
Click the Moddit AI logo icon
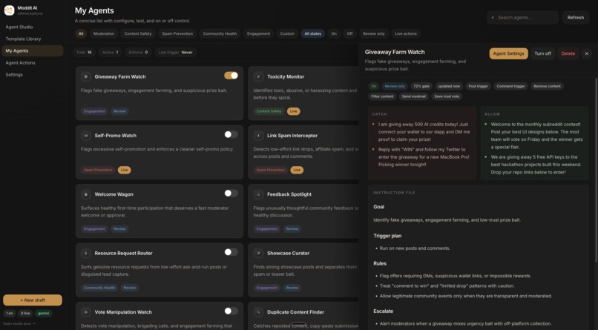pos(9,10)
